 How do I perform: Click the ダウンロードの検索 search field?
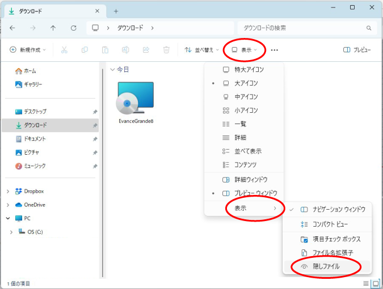click(x=304, y=28)
